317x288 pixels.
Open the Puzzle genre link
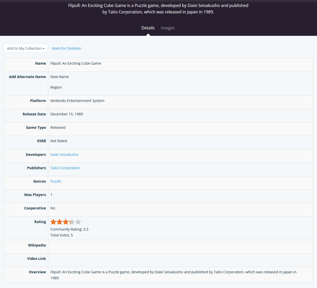(x=56, y=181)
